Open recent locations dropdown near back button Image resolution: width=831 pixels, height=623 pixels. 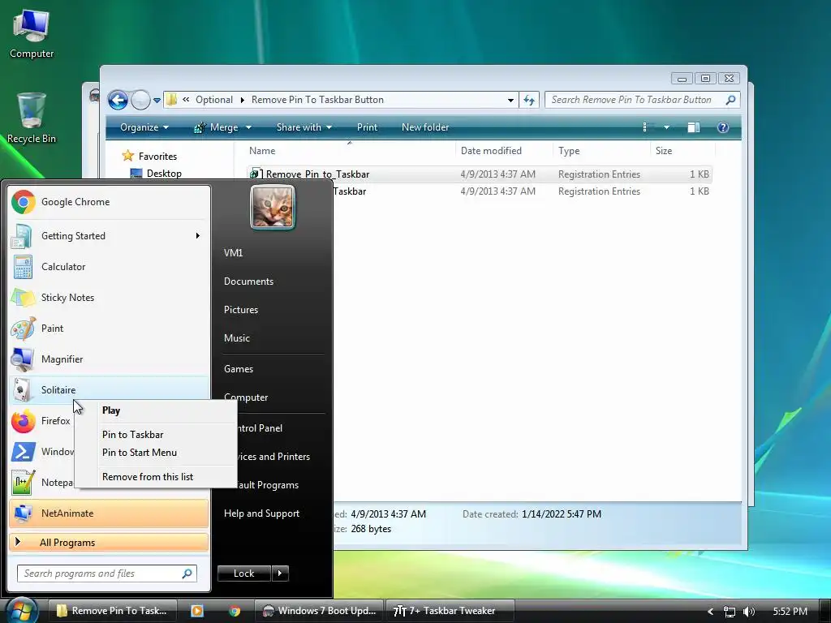pyautogui.click(x=157, y=100)
